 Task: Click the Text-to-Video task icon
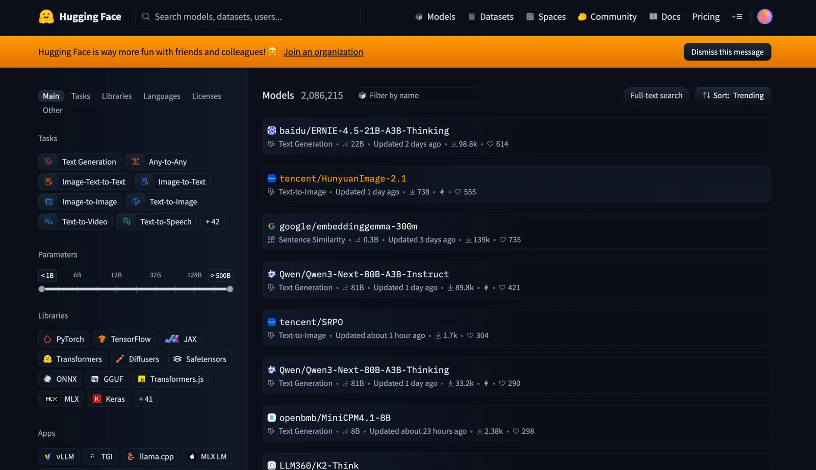tap(49, 222)
